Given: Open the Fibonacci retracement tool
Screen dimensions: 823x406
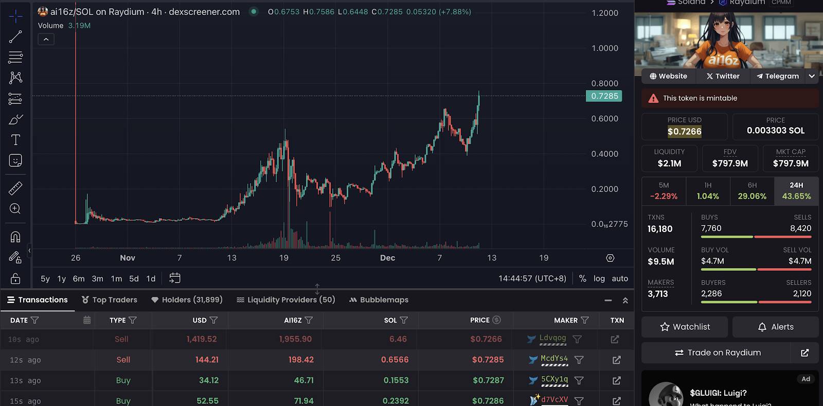Looking at the screenshot, I should point(15,57).
